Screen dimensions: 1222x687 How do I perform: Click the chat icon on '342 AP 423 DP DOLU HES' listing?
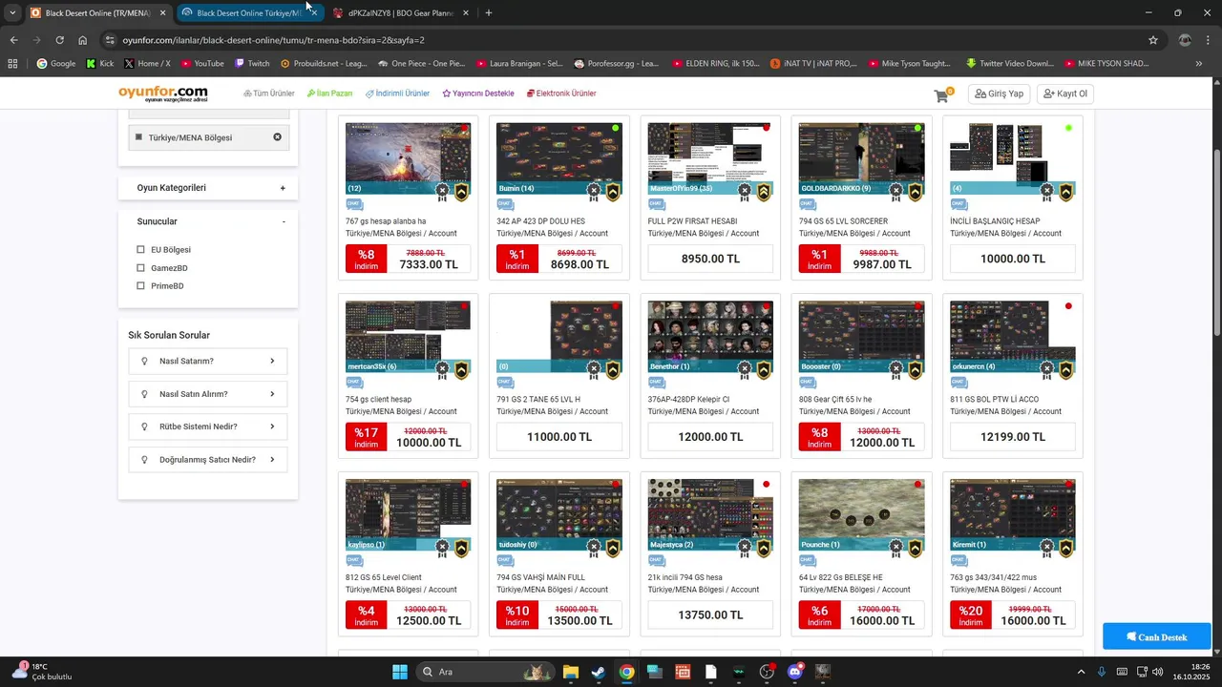(505, 204)
